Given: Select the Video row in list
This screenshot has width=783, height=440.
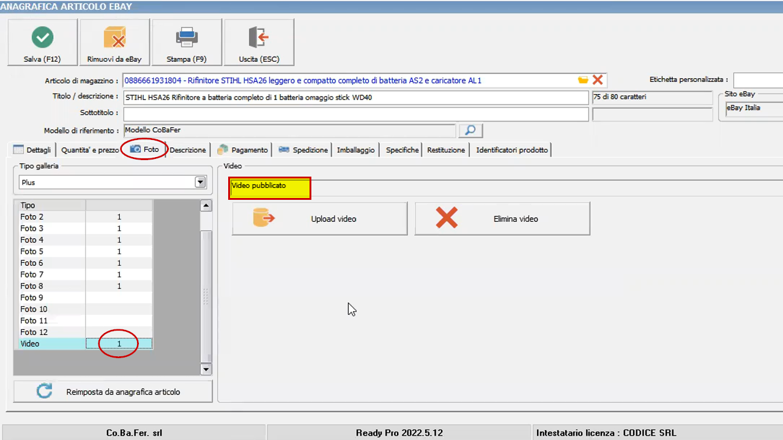Looking at the screenshot, I should coord(83,344).
